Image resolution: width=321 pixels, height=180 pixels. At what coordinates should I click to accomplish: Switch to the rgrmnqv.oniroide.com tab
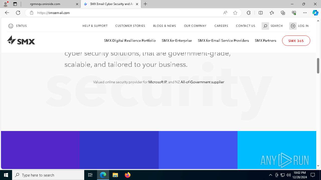click(x=50, y=4)
